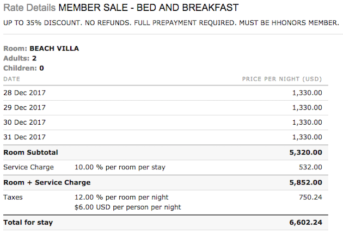Select the Adults count value
Screen dimensions: 343x233
coord(34,58)
